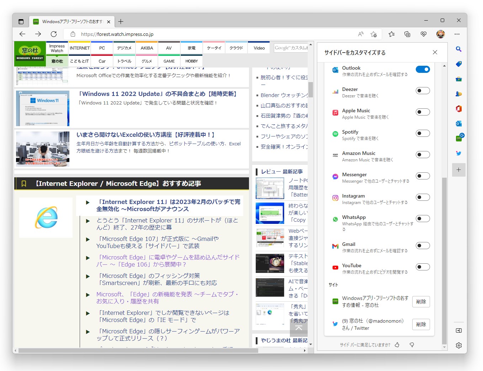
Task: Turn off the Outlook sidebar toggle
Action: click(423, 69)
